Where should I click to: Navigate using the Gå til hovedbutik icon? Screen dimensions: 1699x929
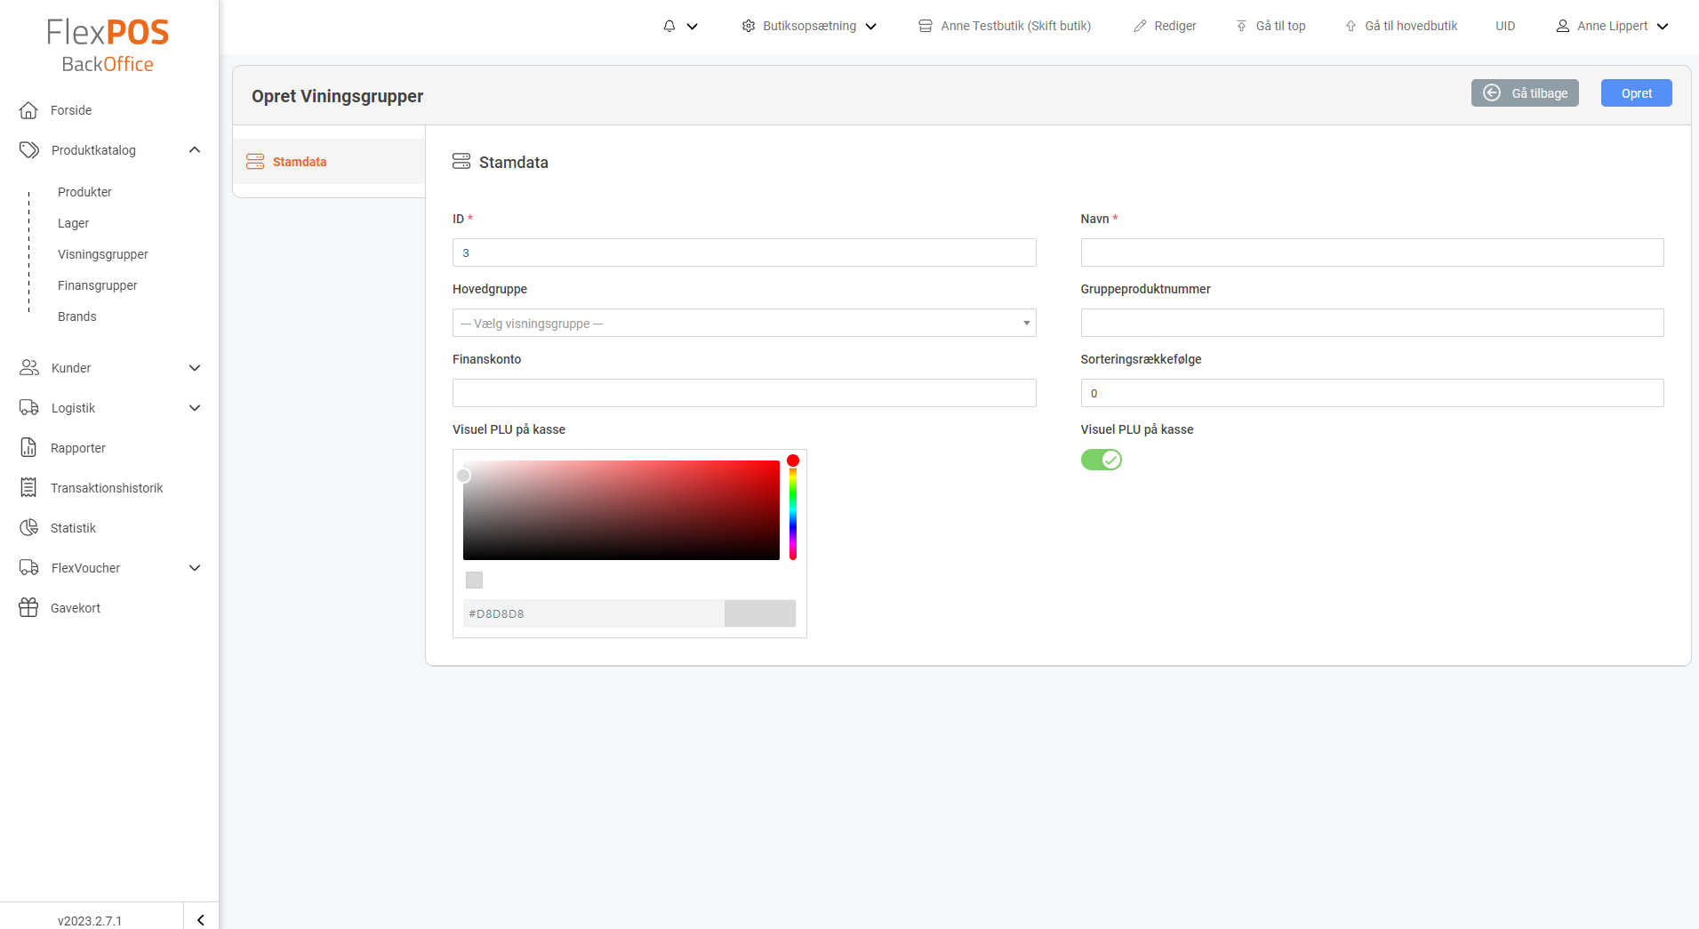point(1351,26)
